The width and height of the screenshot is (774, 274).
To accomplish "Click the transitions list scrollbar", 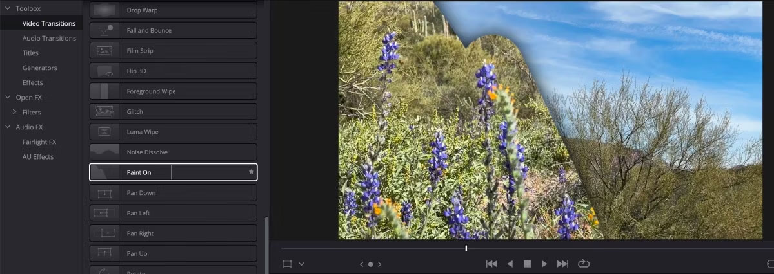I will click(x=266, y=244).
